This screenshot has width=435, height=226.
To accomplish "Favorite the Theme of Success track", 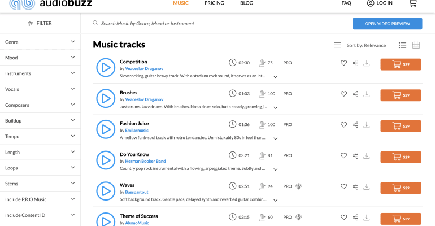I will [343, 218].
